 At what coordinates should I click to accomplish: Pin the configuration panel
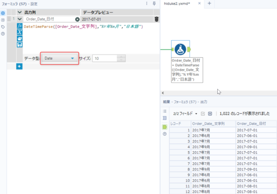[x=154, y=3]
